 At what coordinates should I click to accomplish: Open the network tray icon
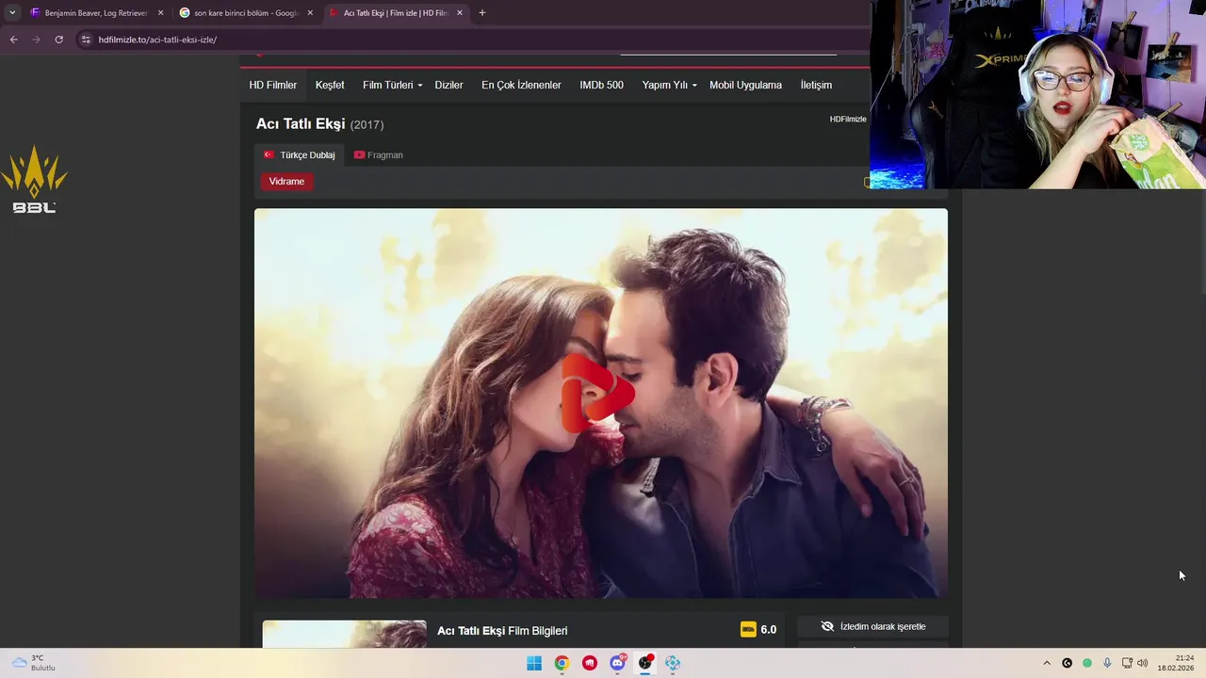coord(1127,663)
